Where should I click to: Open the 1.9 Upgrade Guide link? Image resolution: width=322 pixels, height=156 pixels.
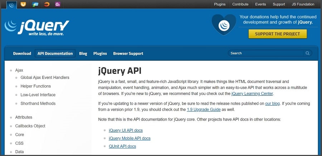(x=204, y=110)
